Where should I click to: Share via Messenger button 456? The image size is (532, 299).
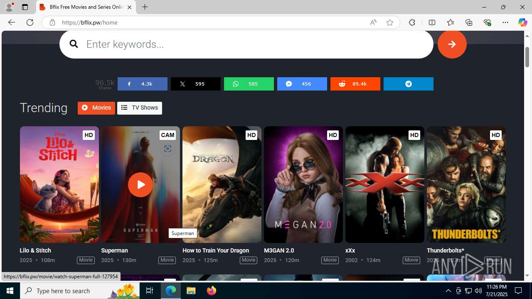tap(302, 84)
